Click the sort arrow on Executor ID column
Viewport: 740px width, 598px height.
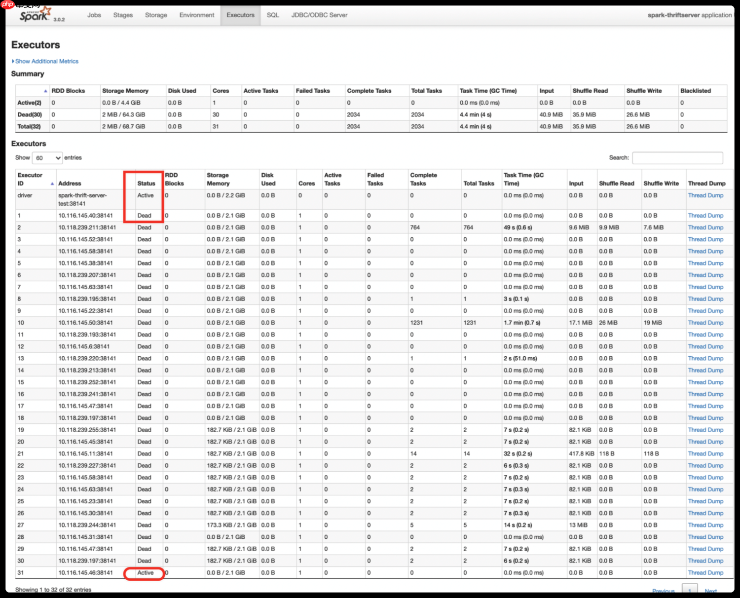pyautogui.click(x=53, y=183)
